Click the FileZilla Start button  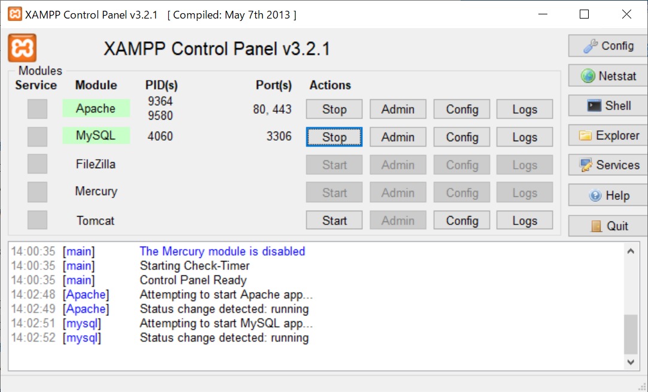click(334, 165)
